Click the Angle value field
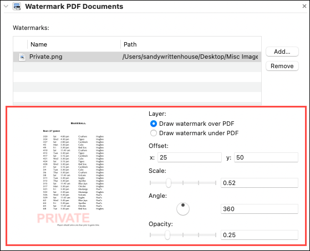 click(259, 209)
